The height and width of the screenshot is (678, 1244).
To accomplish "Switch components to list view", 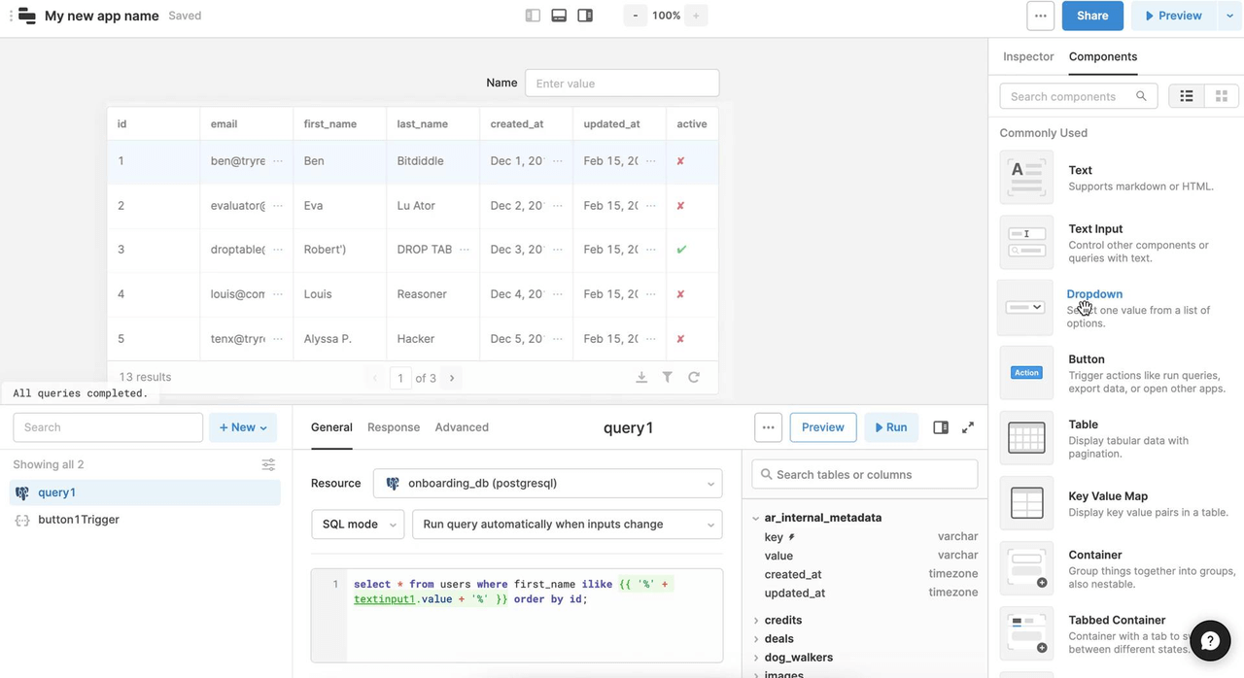I will [1187, 96].
